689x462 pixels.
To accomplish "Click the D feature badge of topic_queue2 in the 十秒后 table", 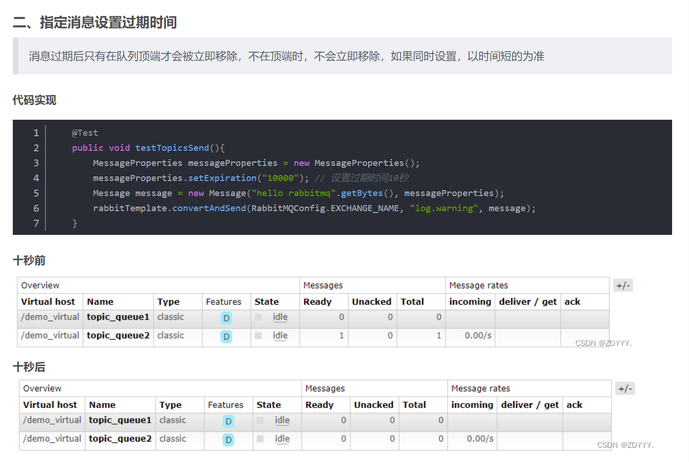I will (x=228, y=440).
